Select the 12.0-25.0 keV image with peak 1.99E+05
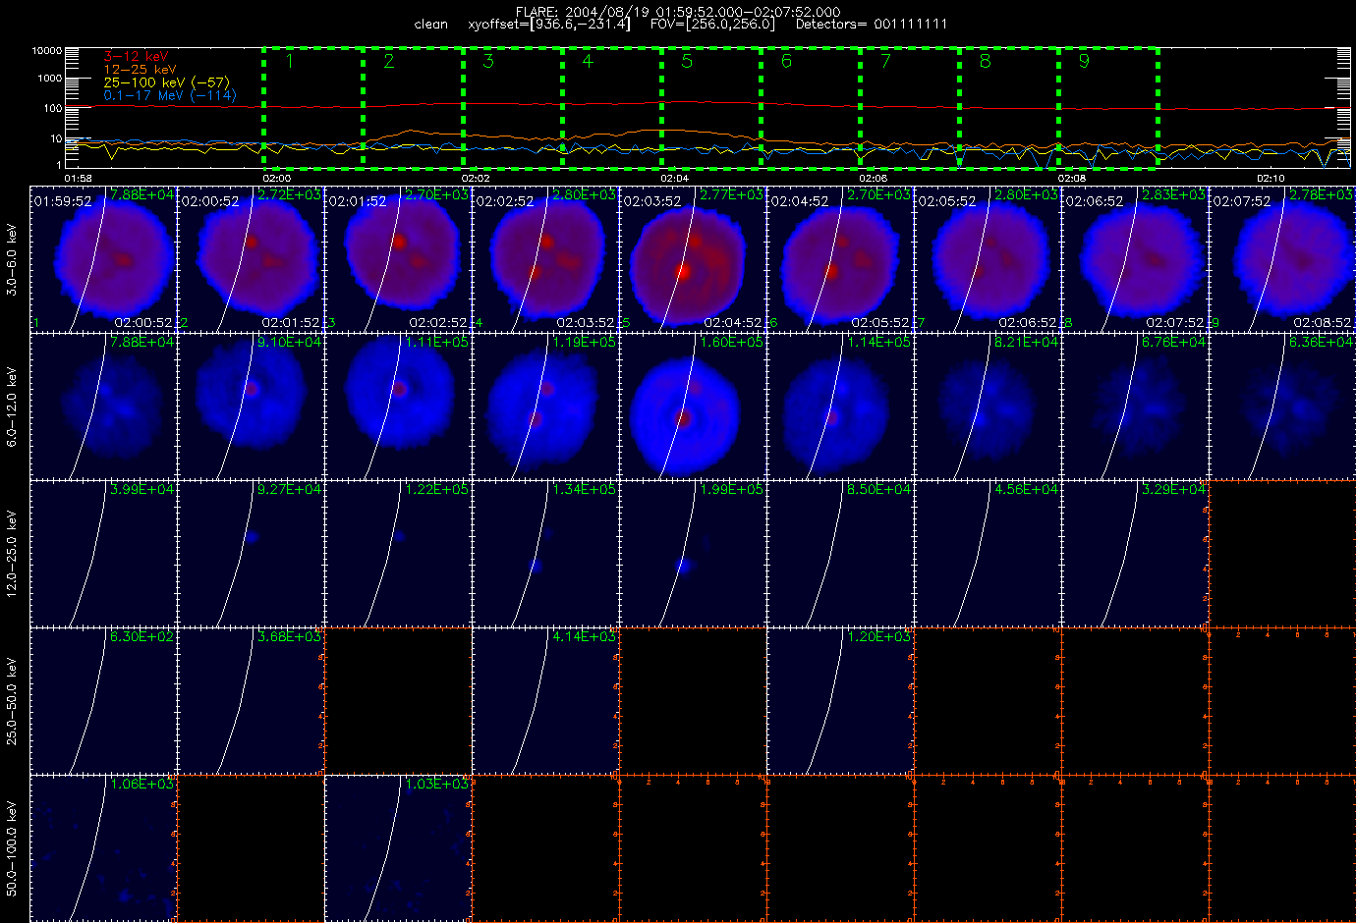 (693, 553)
